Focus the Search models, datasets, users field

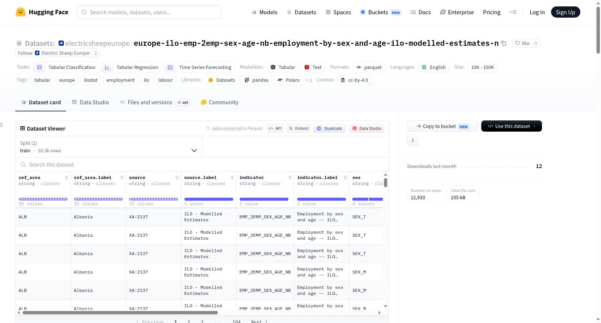click(149, 12)
